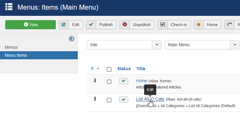
Task: Click the Edit pencil icon in toolbar
Action: pyautogui.click(x=64, y=25)
